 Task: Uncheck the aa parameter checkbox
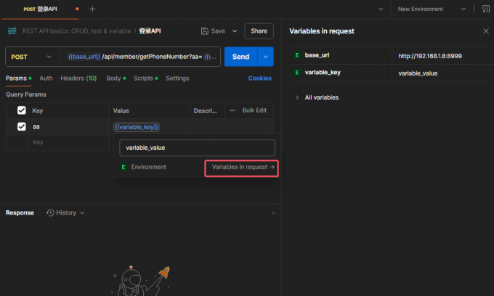click(21, 127)
